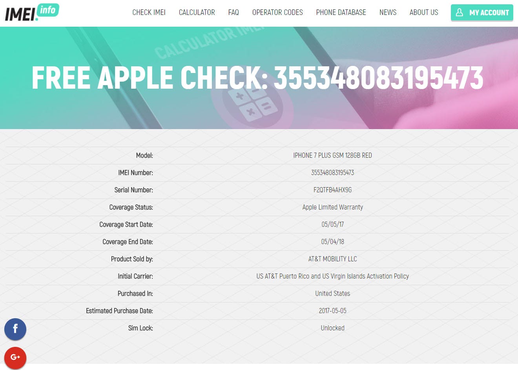518x370 pixels.
Task: Go to the CALCULATOR page
Action: pyautogui.click(x=197, y=13)
